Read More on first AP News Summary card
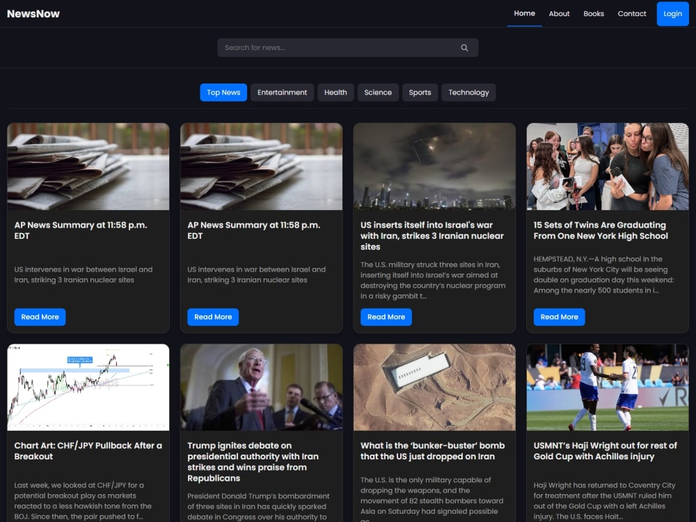 pos(40,317)
